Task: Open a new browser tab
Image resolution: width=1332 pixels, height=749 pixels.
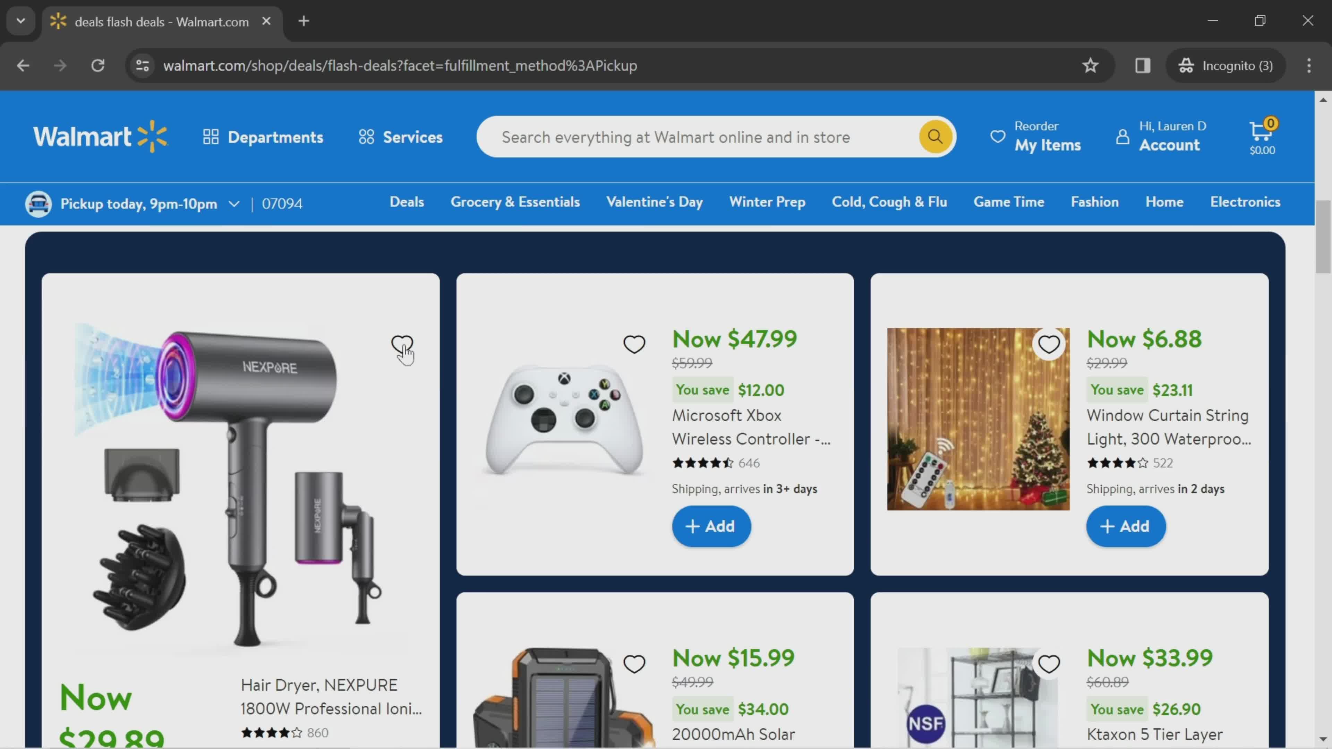Action: click(304, 21)
